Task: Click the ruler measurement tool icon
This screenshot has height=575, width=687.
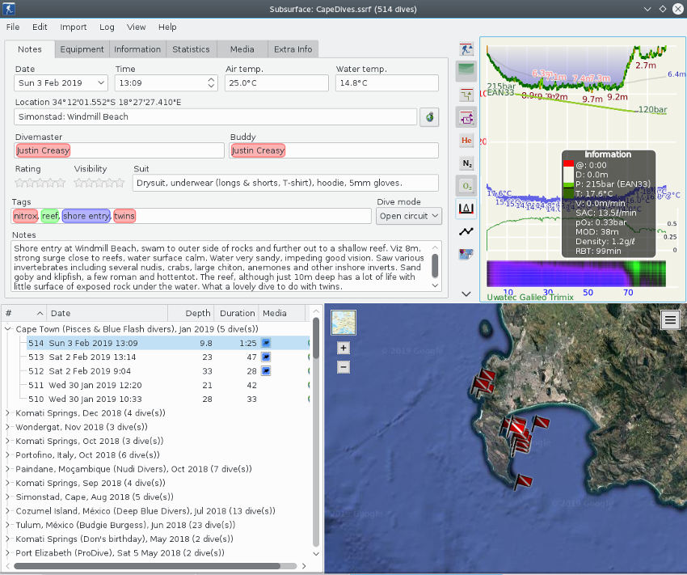Action: pos(466,209)
